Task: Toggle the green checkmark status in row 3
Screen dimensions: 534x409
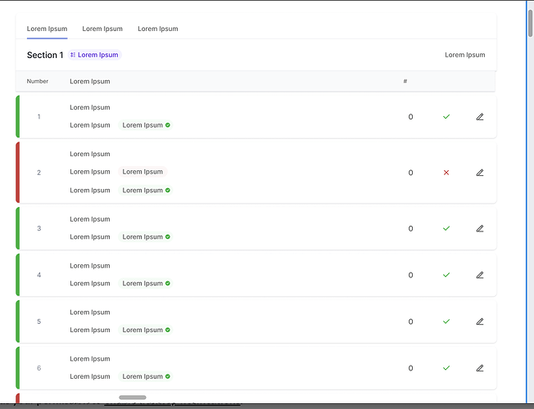Action: [x=446, y=229]
